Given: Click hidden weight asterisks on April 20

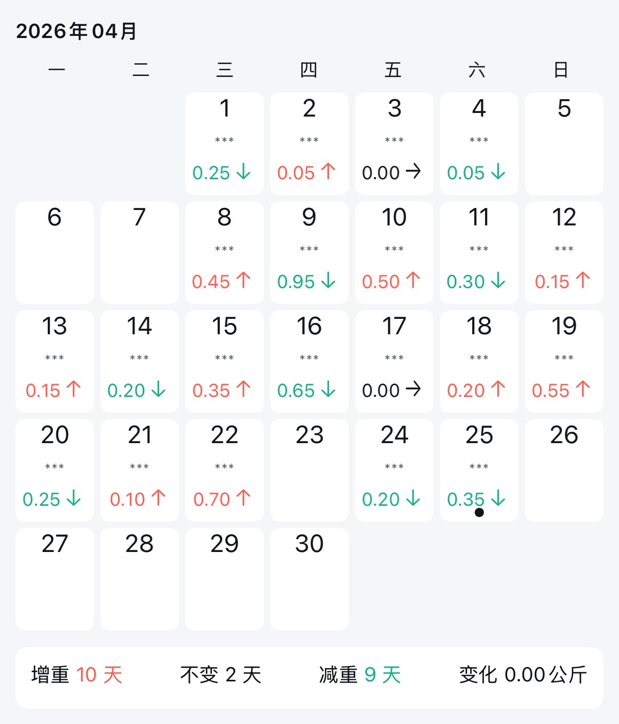Looking at the screenshot, I should [54, 467].
